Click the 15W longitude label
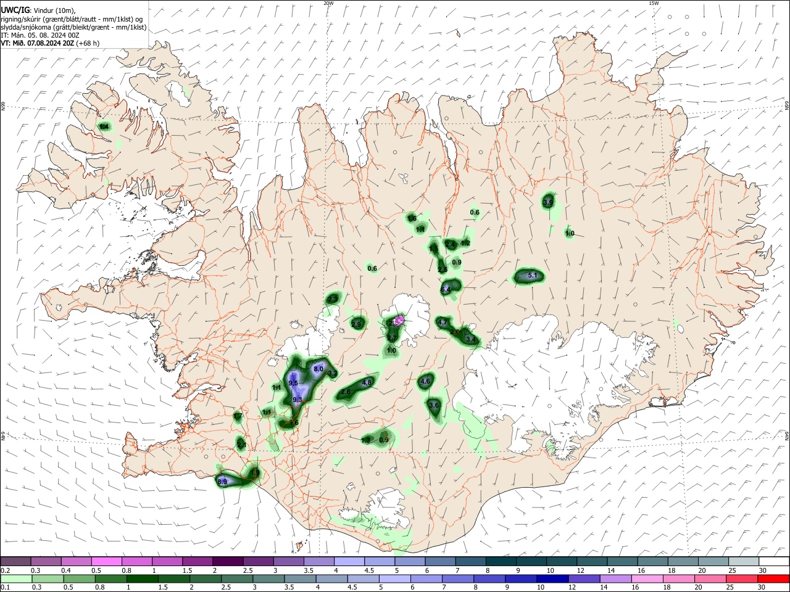Screen dimensions: 790x592 pyautogui.click(x=654, y=3)
